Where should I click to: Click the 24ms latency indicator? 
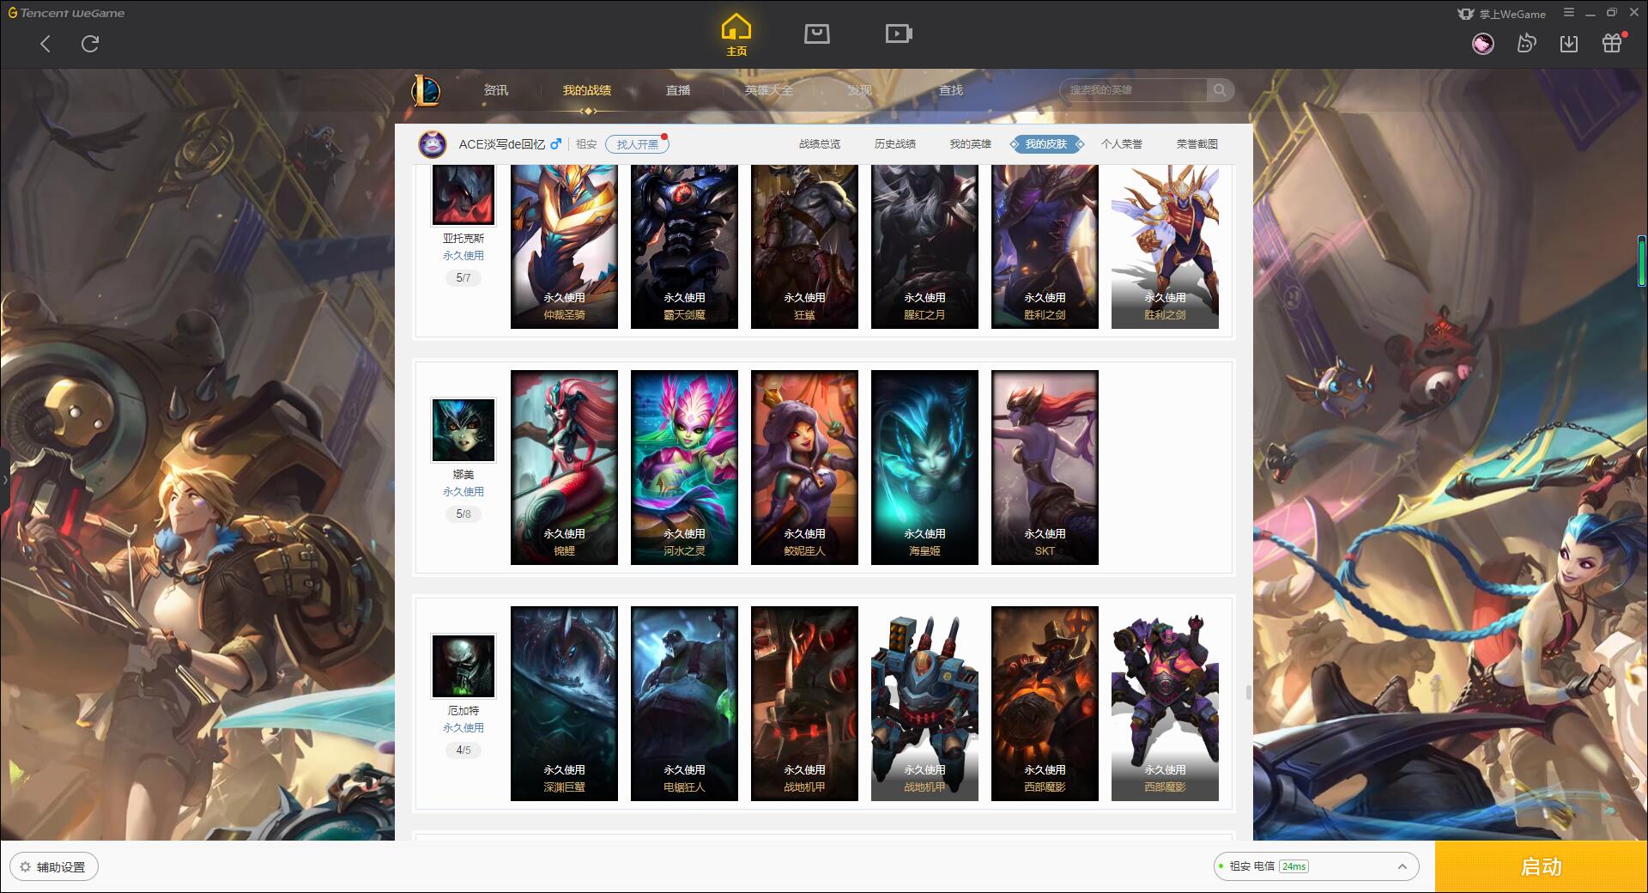pyautogui.click(x=1294, y=866)
